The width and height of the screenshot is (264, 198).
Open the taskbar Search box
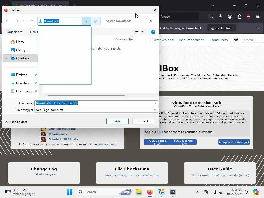coord(104,192)
